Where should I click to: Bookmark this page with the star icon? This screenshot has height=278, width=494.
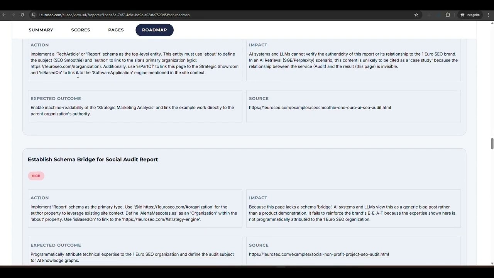tap(416, 15)
